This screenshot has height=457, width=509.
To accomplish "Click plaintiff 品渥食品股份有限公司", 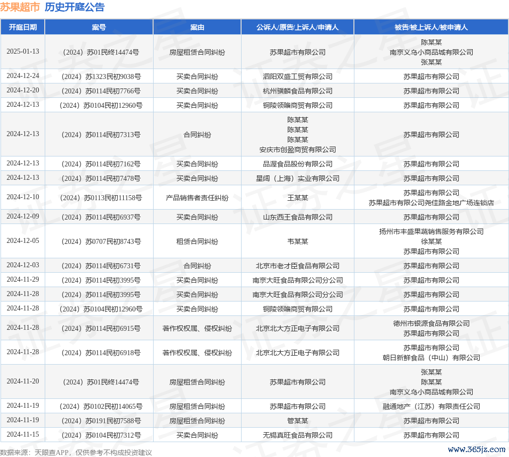I will 298,164.
